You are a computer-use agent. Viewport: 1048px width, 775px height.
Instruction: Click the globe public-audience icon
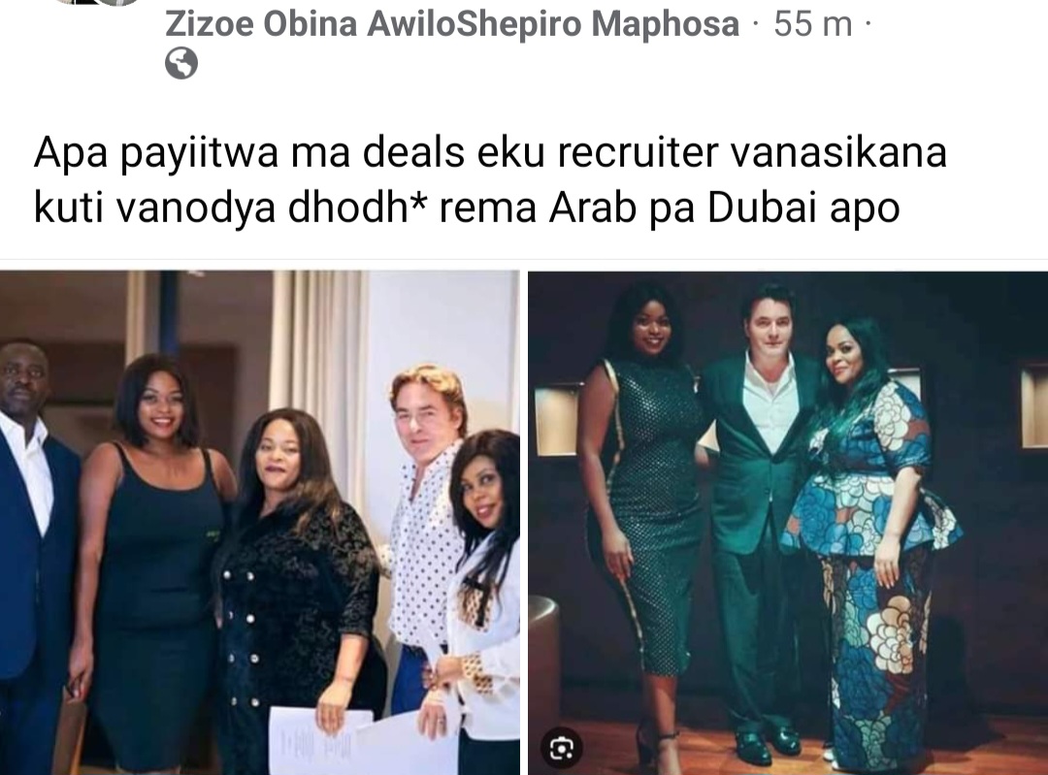tap(181, 63)
